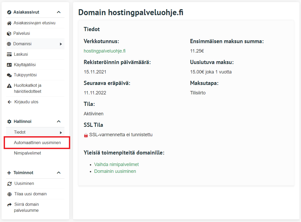This screenshot has width=301, height=222.
Task: Open the hostingpalveluohje.fi domain link
Action: click(105, 51)
